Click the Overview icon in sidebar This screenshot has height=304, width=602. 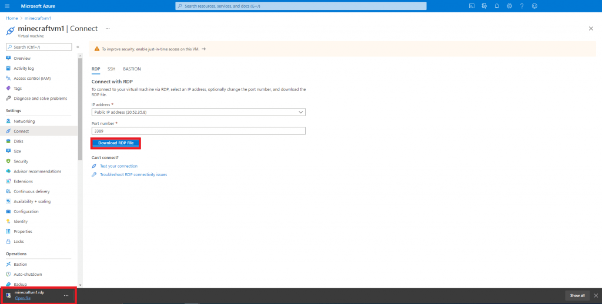tap(8, 58)
